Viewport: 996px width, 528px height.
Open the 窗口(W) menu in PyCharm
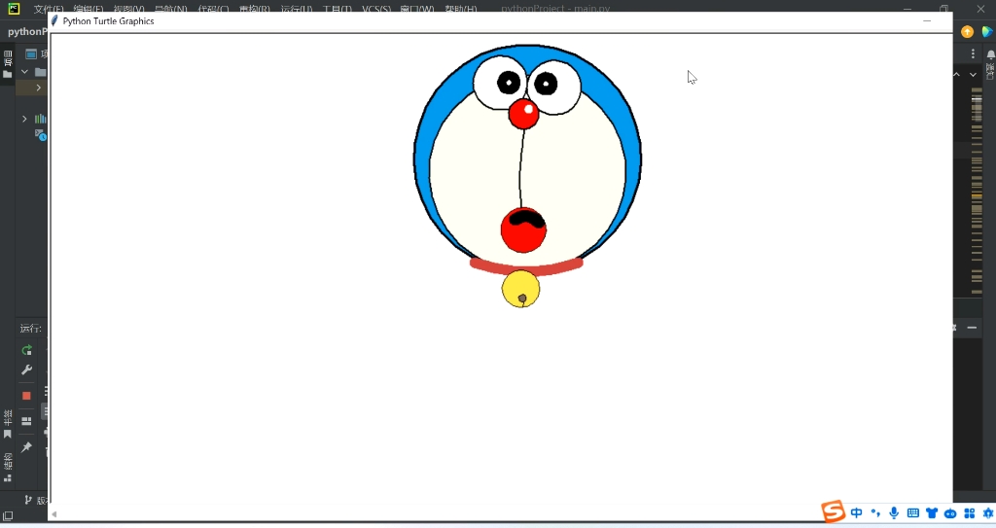(416, 9)
